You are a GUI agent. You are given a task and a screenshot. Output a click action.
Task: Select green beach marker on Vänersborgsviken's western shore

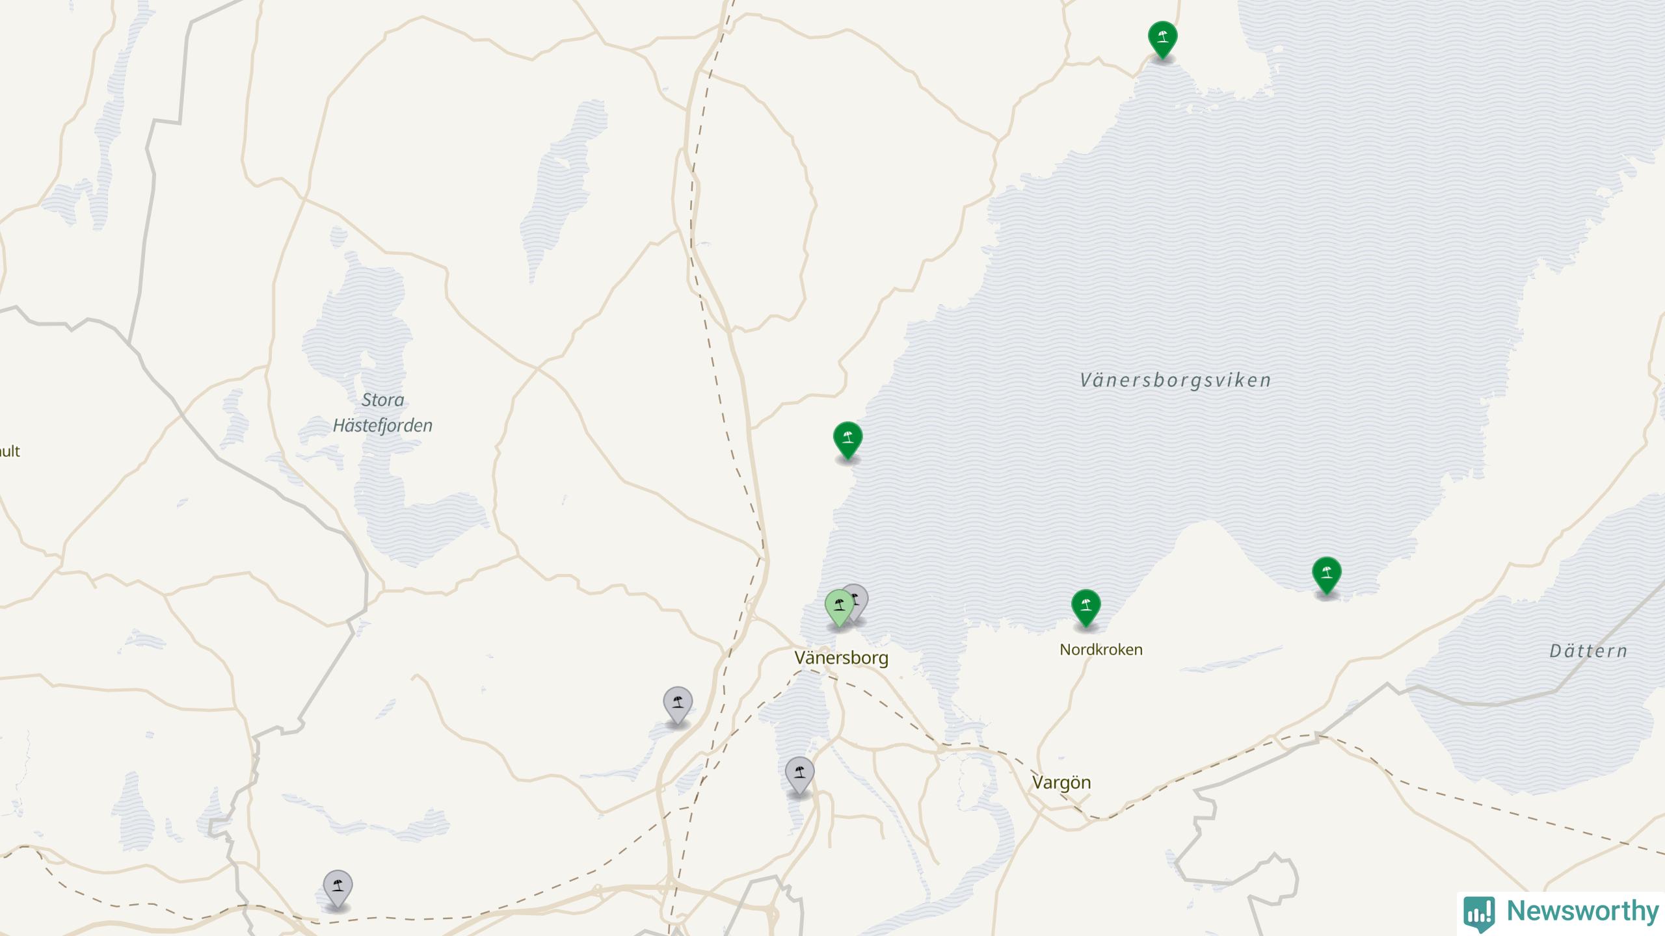click(x=847, y=440)
